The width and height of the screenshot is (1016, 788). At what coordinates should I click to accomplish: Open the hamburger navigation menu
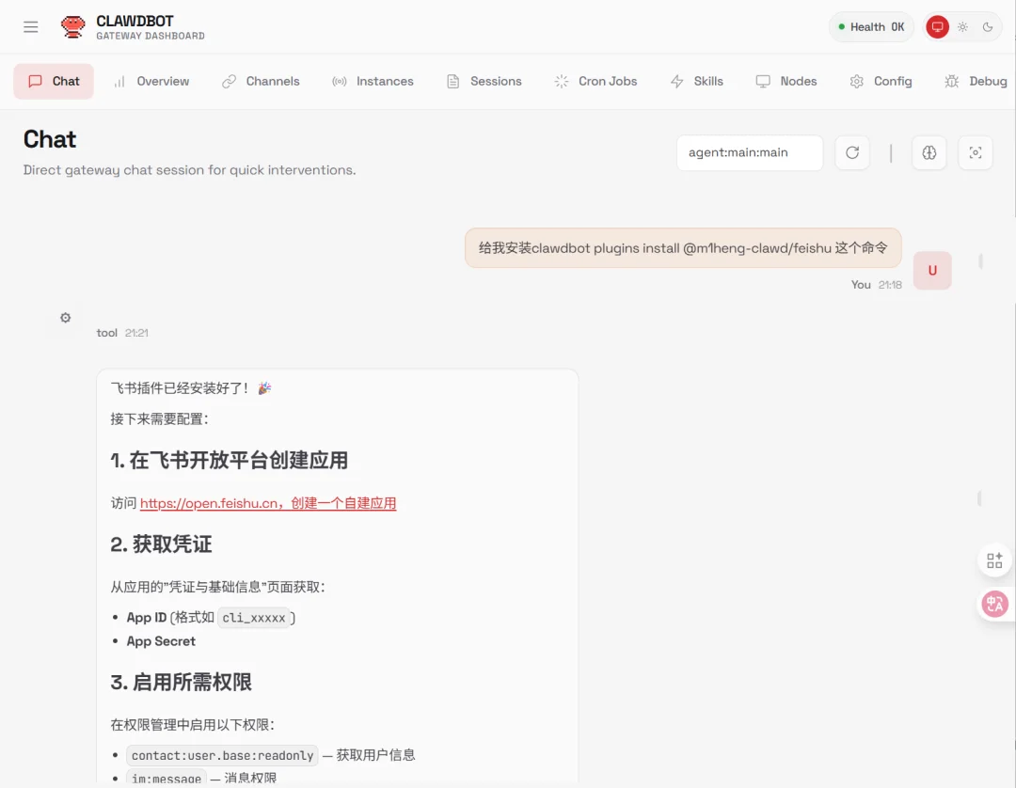(x=30, y=26)
